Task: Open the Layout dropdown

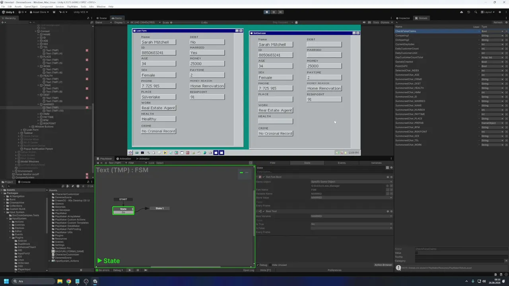Action: tap(488, 12)
